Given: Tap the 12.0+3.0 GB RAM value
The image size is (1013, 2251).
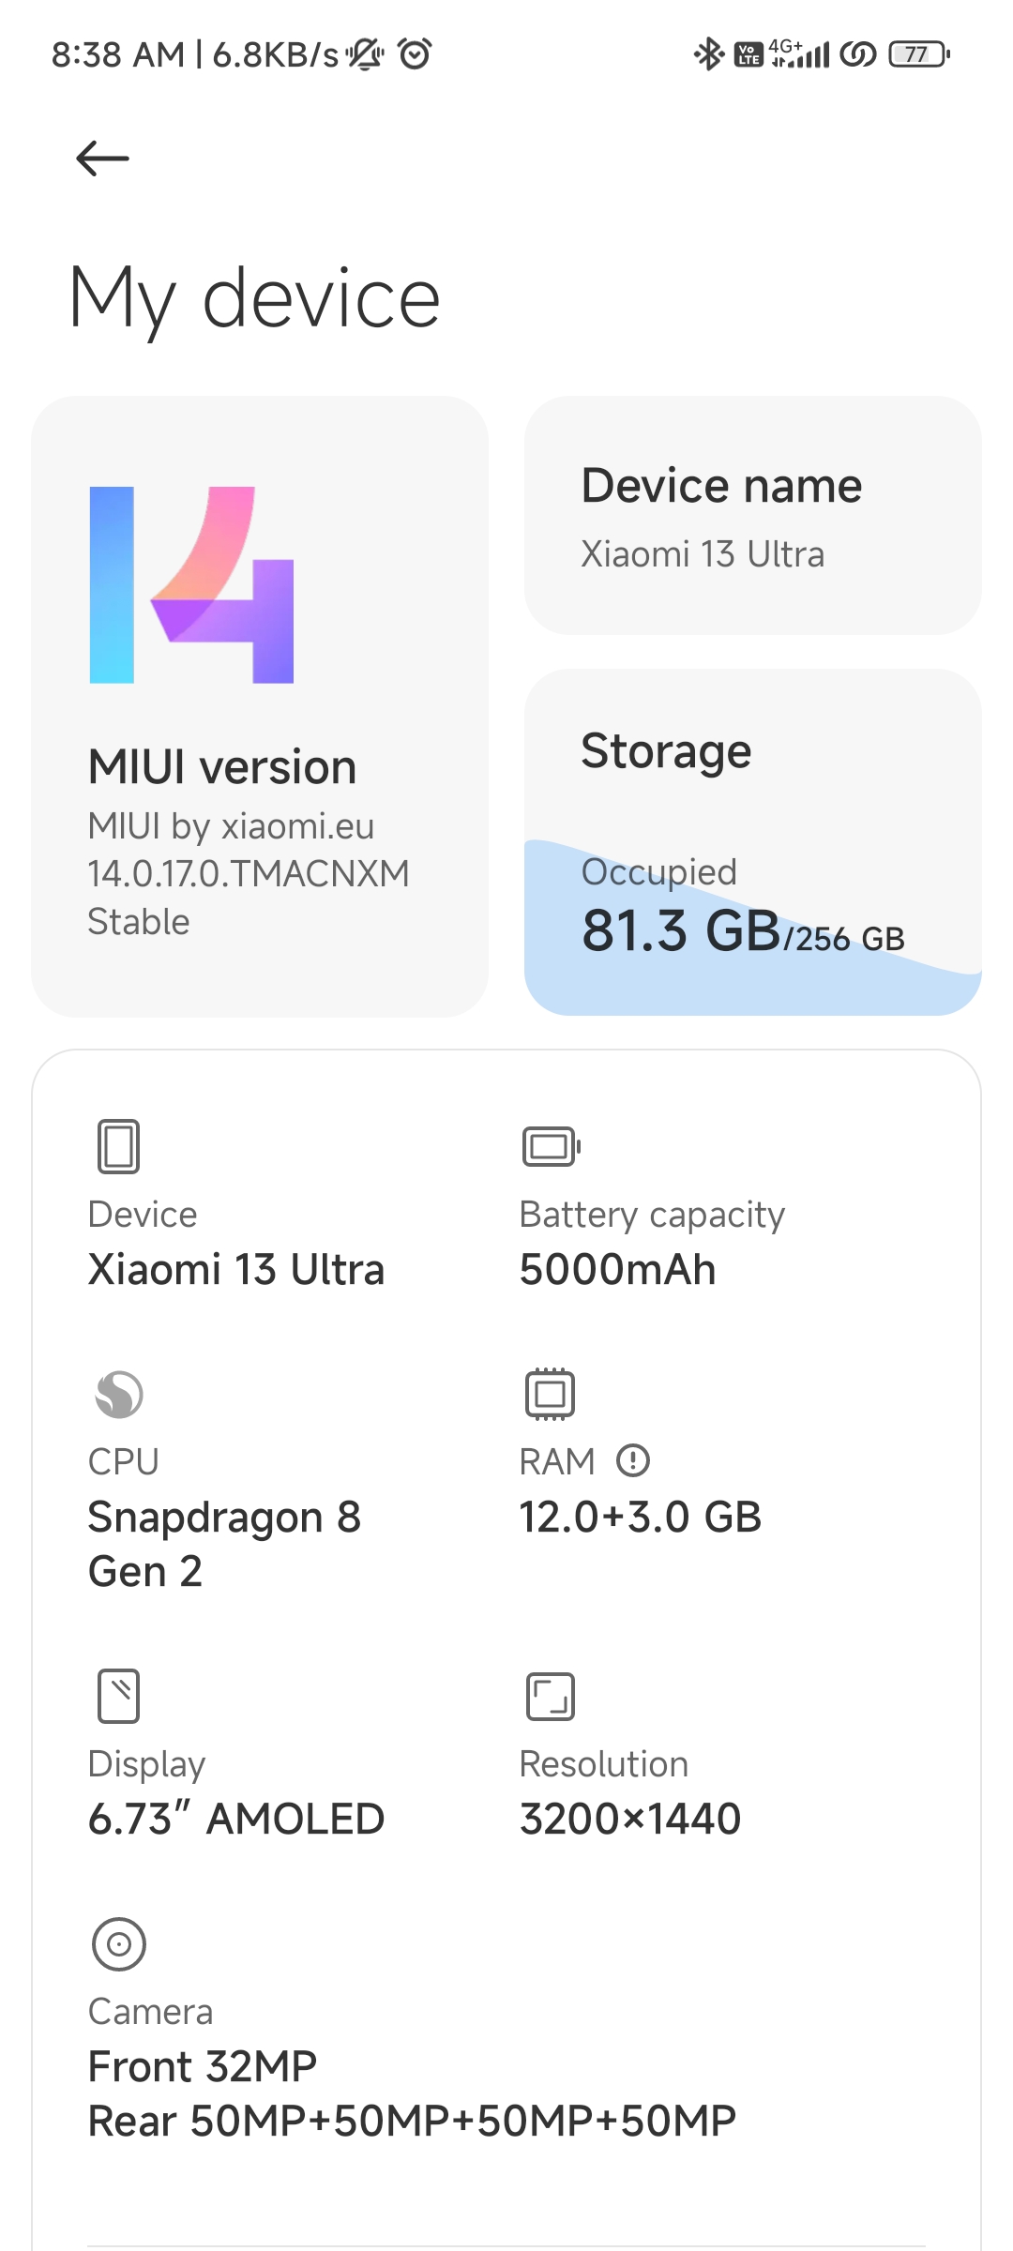Looking at the screenshot, I should click(x=641, y=1517).
